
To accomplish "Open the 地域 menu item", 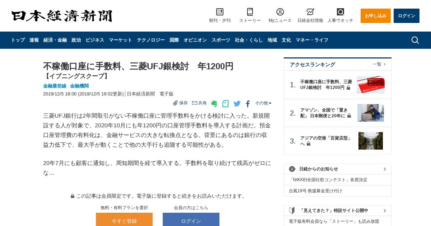I will pos(272,40).
